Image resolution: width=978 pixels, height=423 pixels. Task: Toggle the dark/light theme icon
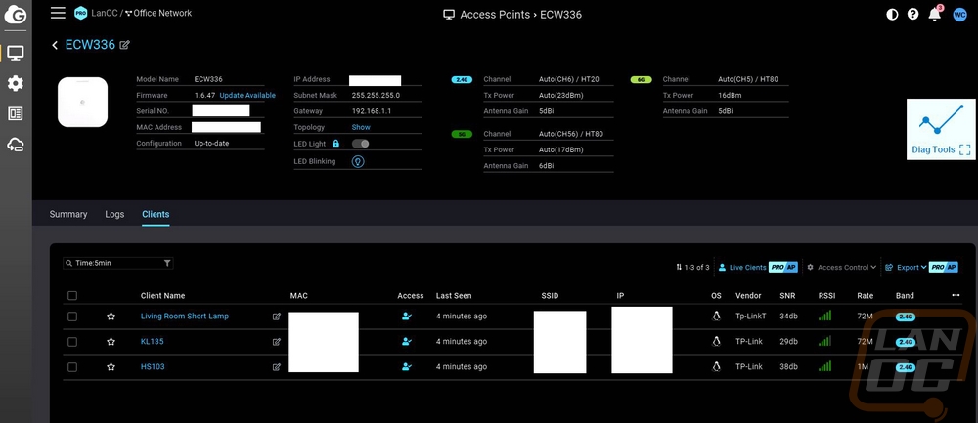click(893, 15)
